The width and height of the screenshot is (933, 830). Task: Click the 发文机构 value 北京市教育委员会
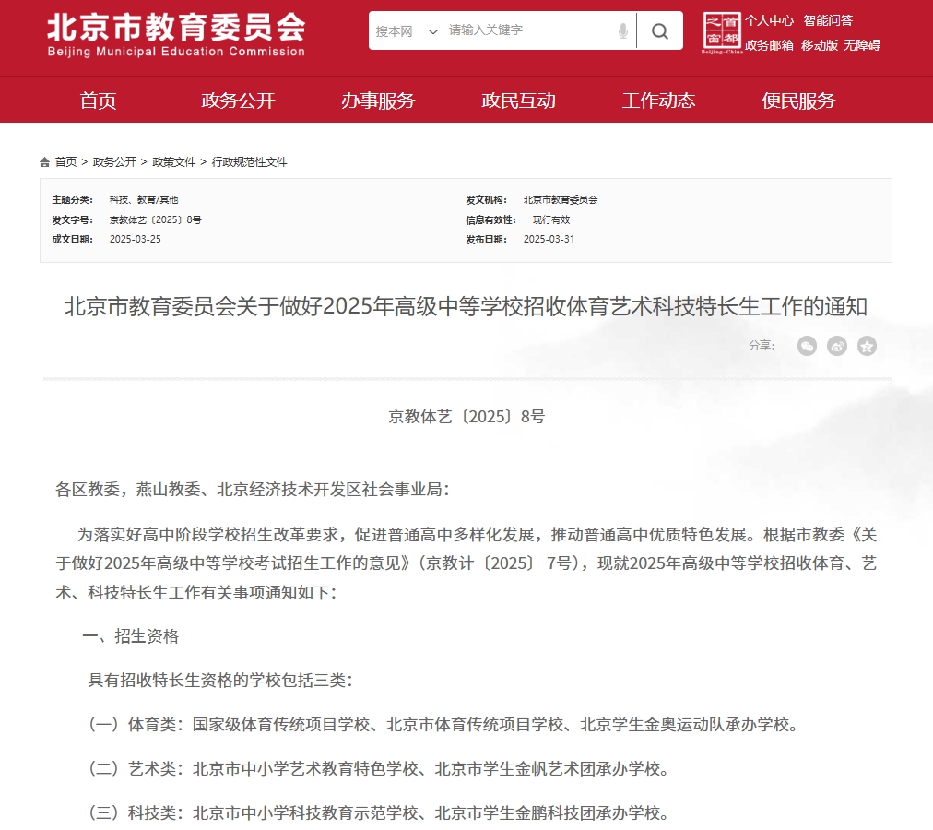pyautogui.click(x=561, y=200)
